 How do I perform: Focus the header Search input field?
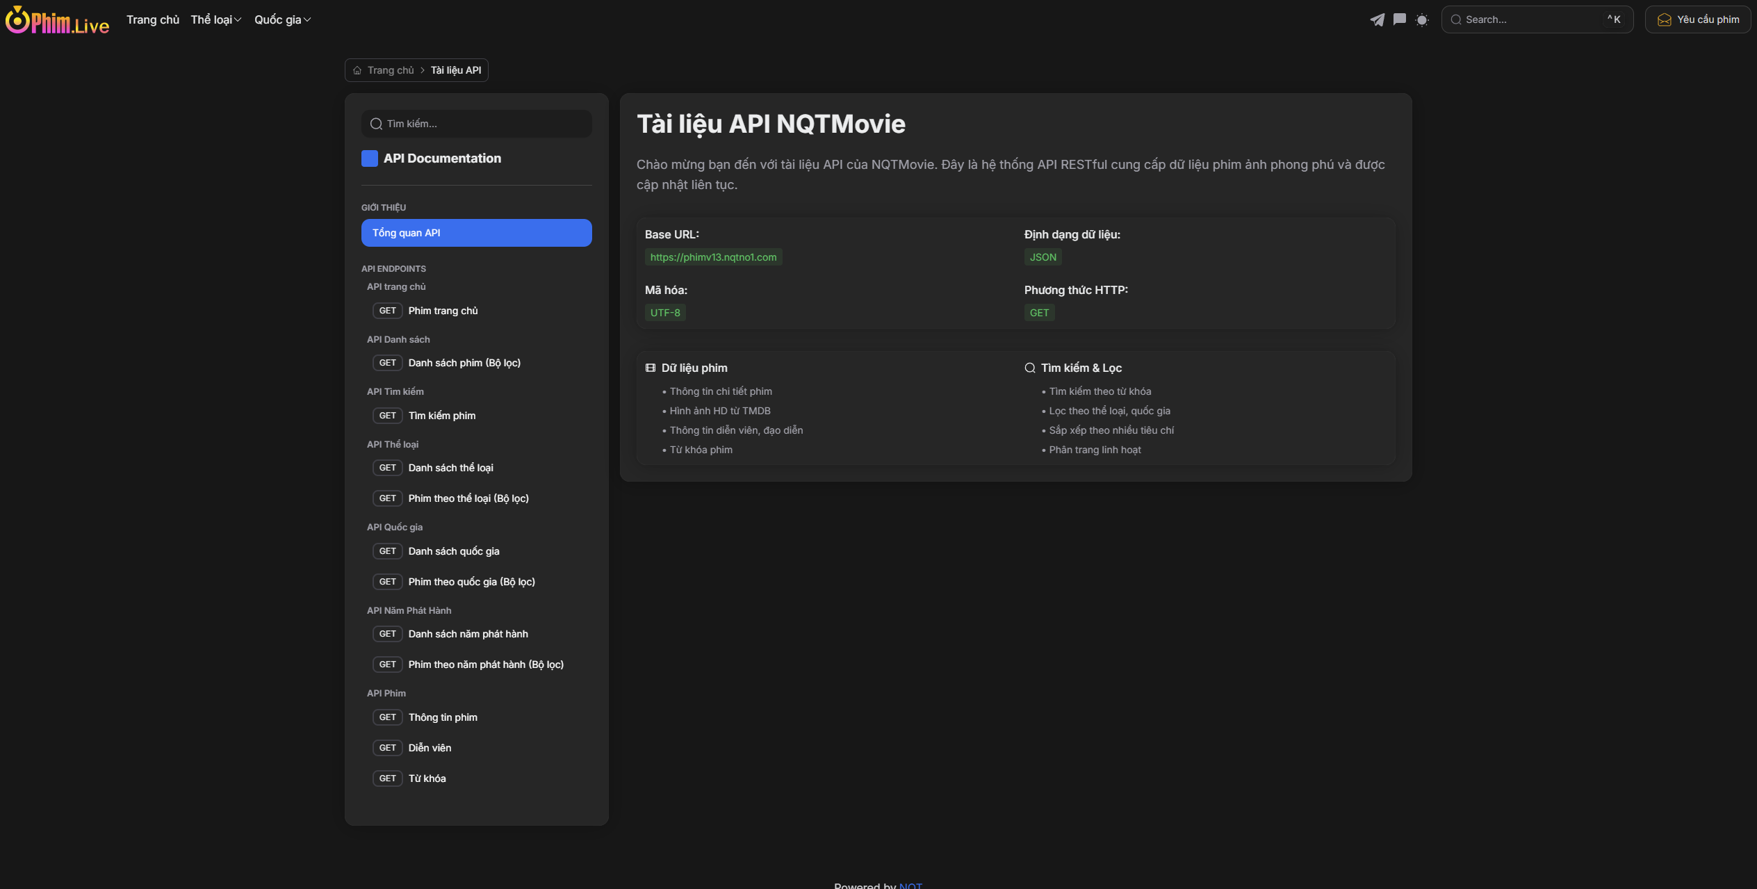click(1529, 19)
